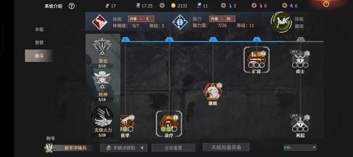
Task: Select the 居合 combat class emblem
Action: (102, 48)
